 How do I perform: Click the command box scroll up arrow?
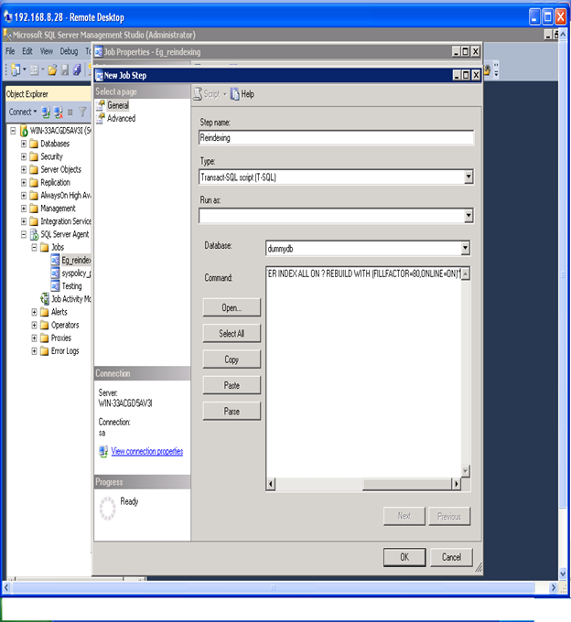466,273
